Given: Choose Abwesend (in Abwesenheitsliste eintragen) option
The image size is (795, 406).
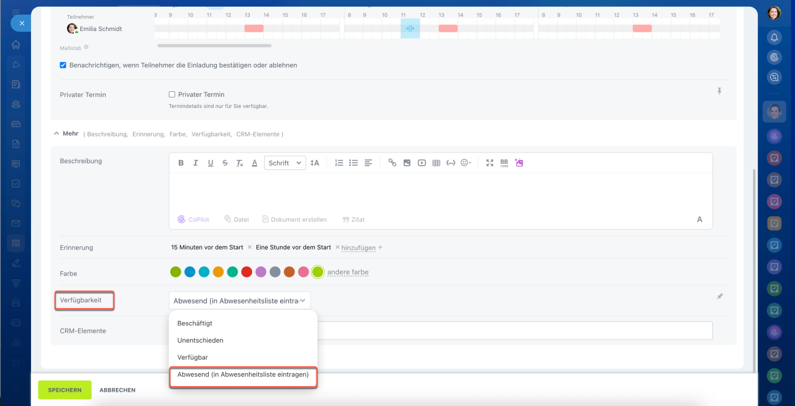Looking at the screenshot, I should coord(243,374).
